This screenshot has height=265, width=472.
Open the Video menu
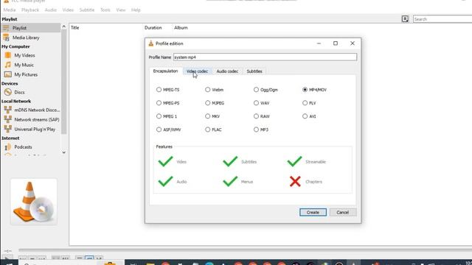[68, 10]
